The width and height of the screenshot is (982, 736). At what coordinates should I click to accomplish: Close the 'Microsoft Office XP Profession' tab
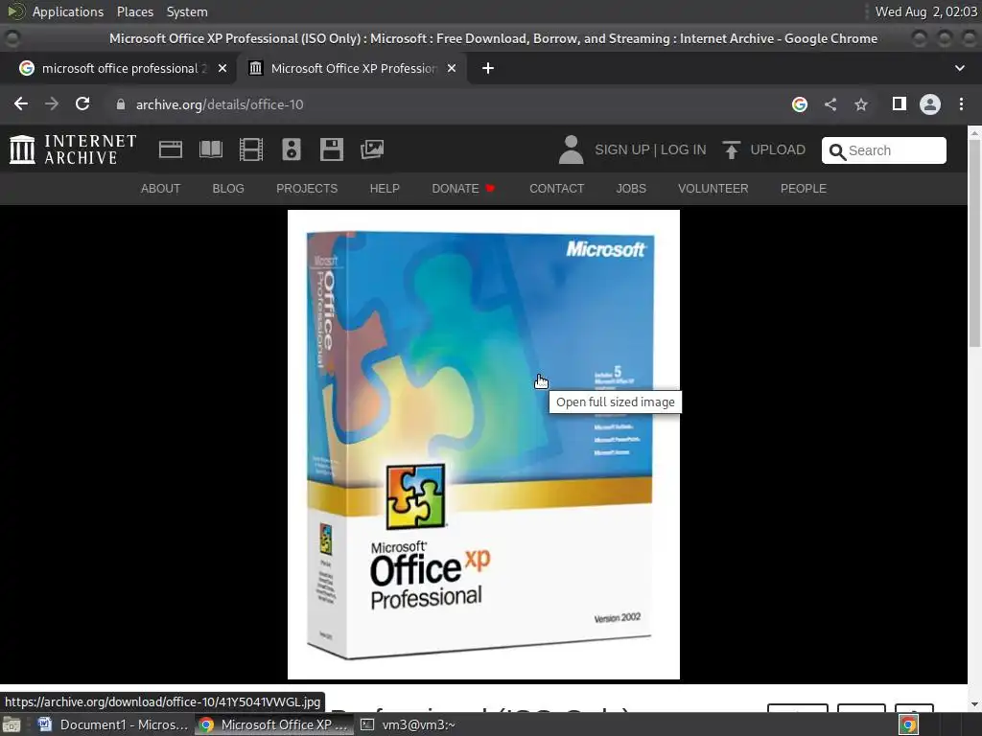click(452, 68)
